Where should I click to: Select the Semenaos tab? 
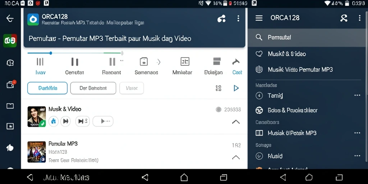(146, 66)
